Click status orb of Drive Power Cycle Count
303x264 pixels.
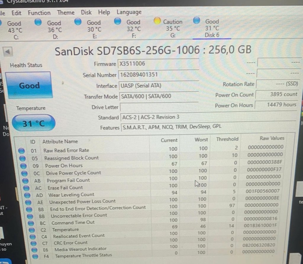[x=24, y=174]
